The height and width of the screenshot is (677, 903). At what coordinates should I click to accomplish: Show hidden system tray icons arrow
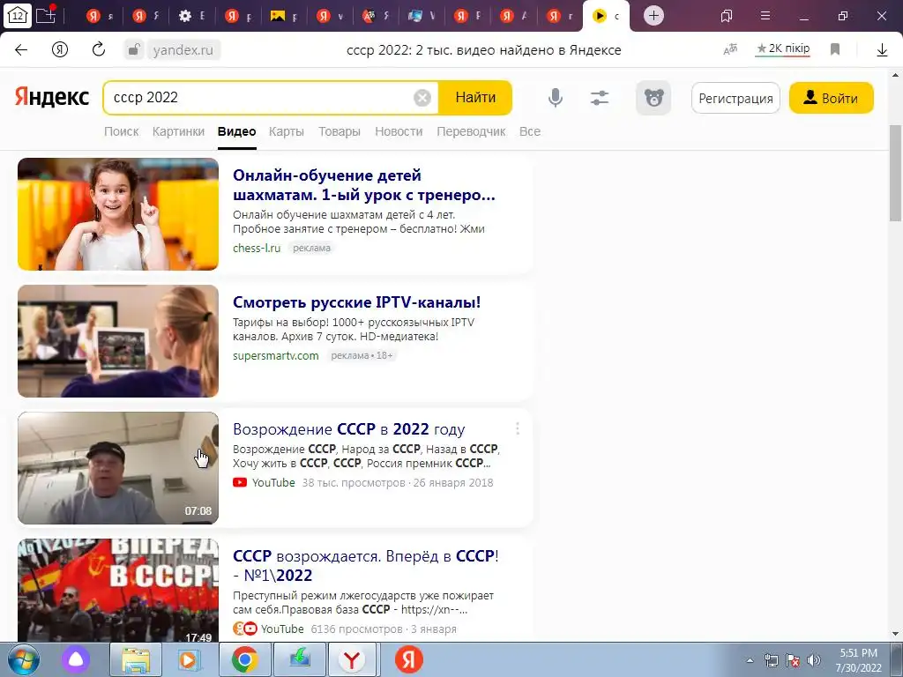750,660
